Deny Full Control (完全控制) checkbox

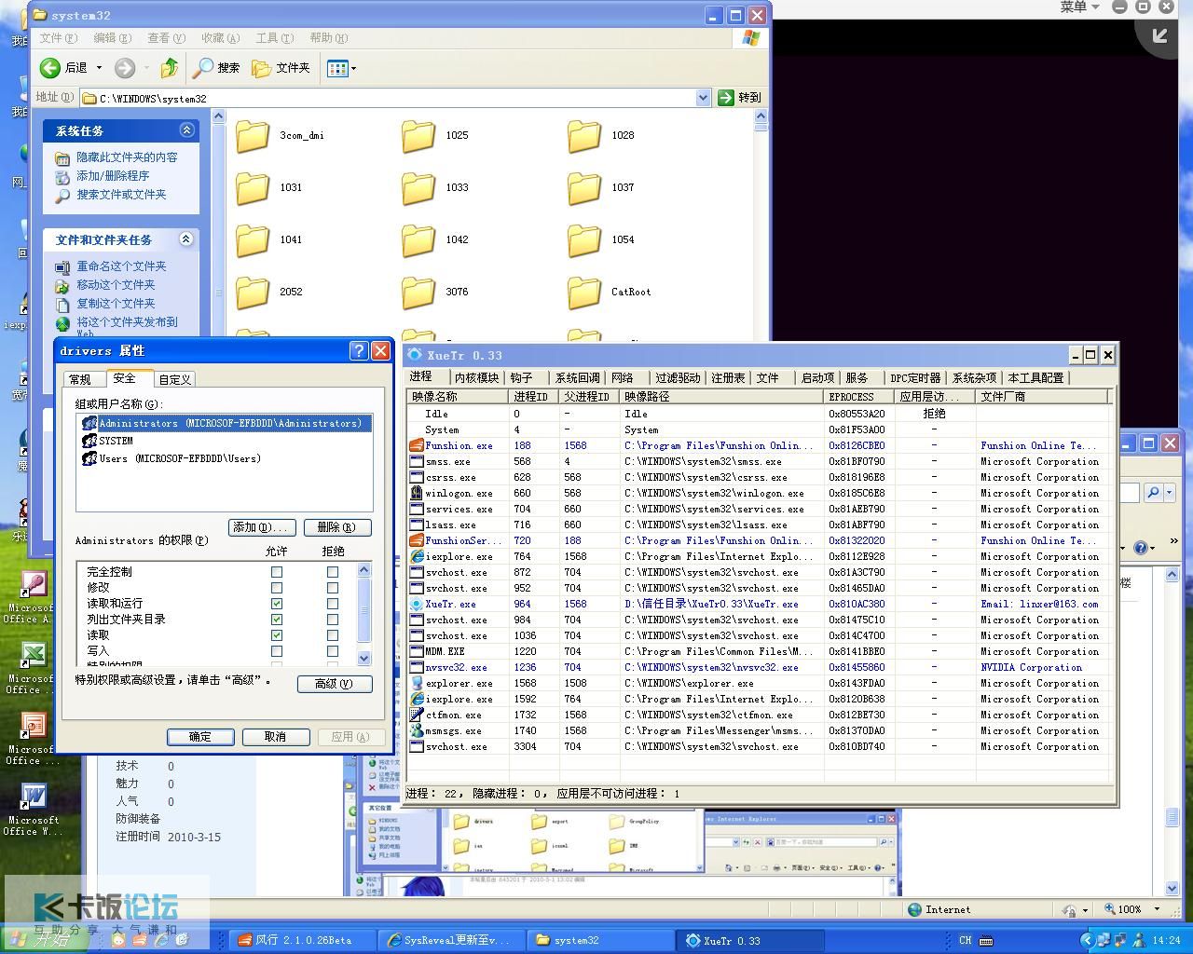[333, 572]
